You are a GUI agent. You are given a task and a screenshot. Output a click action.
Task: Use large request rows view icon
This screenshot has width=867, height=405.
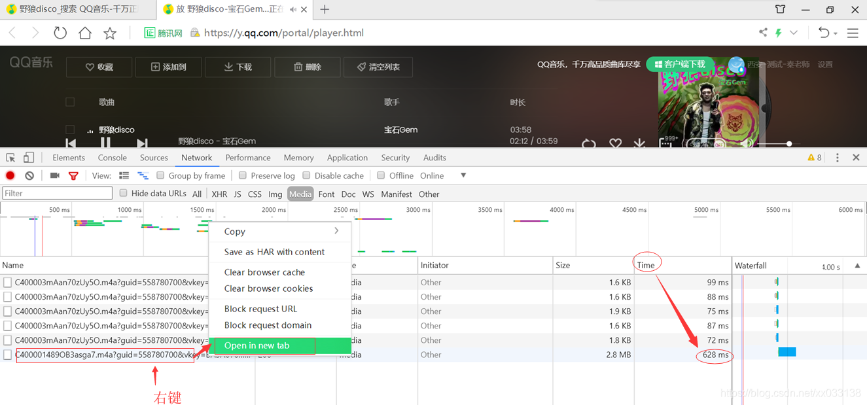point(124,175)
